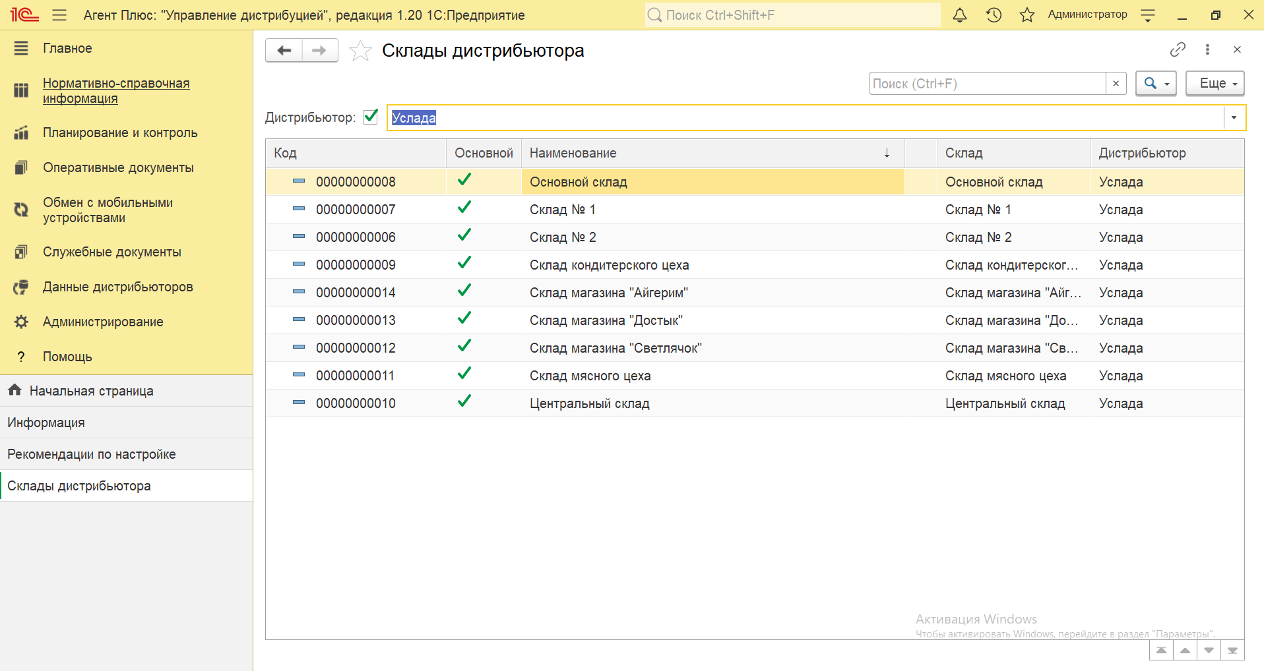Toggle Основной checkmark for Склад № 1

pyautogui.click(x=464, y=207)
